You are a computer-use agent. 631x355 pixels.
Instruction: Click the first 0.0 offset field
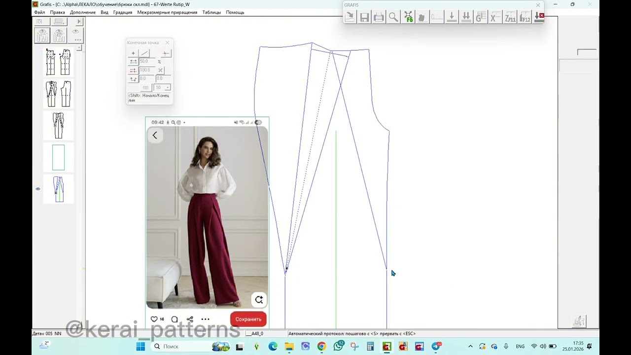[x=146, y=78]
